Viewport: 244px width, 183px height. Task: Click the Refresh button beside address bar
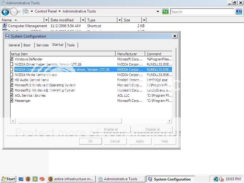pyautogui.click(x=165, y=12)
